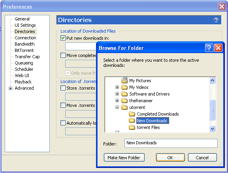Select My Pictures folder label
The height and width of the screenshot is (173, 228).
pyautogui.click(x=140, y=81)
